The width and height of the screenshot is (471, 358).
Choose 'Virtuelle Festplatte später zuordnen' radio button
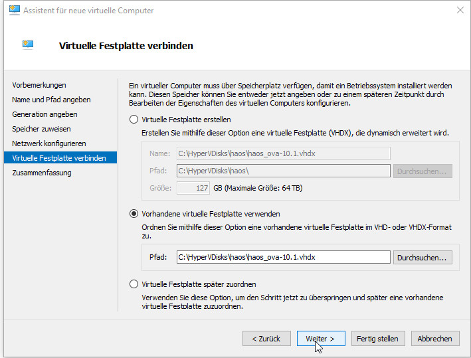[x=134, y=284]
